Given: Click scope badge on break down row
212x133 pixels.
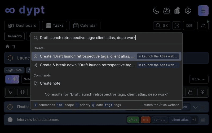Looking at the screenshot, I should point(158,65).
